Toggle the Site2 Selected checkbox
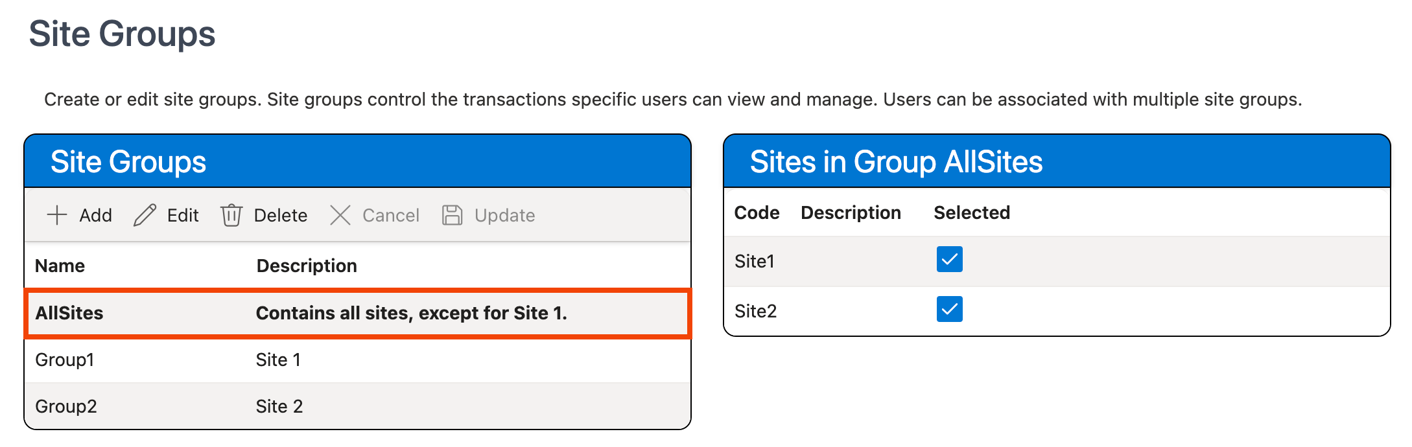The width and height of the screenshot is (1412, 447). click(949, 310)
